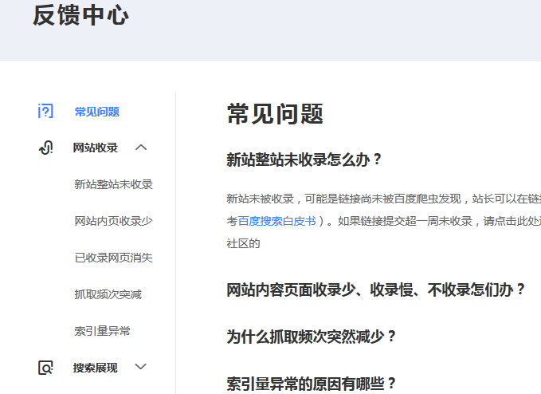The width and height of the screenshot is (541, 394).
Task: Click the 常见问题 question mark icon
Action: pos(45,112)
